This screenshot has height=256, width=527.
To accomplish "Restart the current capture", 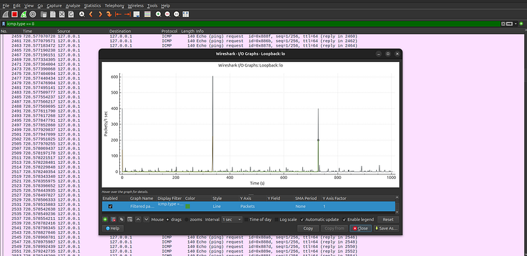I will click(x=24, y=14).
